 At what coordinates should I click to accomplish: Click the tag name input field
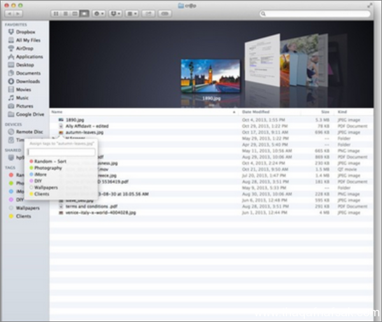coord(61,152)
